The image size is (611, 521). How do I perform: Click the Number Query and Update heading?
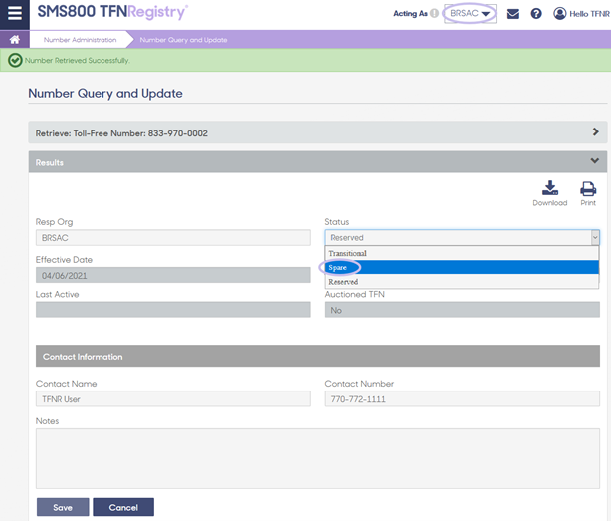tap(105, 94)
